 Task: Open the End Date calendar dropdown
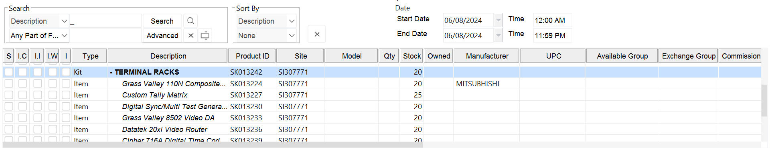(498, 35)
